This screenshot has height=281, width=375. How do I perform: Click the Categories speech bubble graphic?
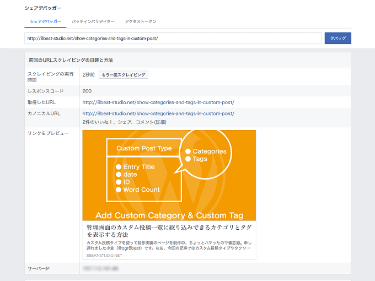206,154
